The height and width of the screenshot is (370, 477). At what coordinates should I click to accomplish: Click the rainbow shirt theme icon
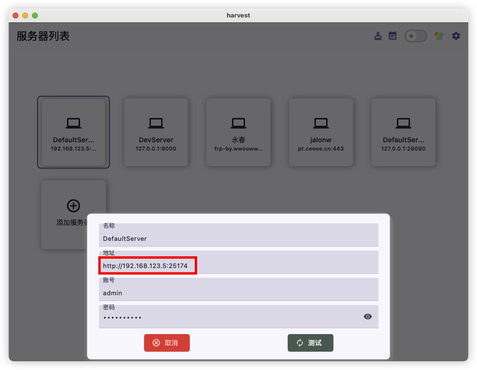tap(439, 36)
